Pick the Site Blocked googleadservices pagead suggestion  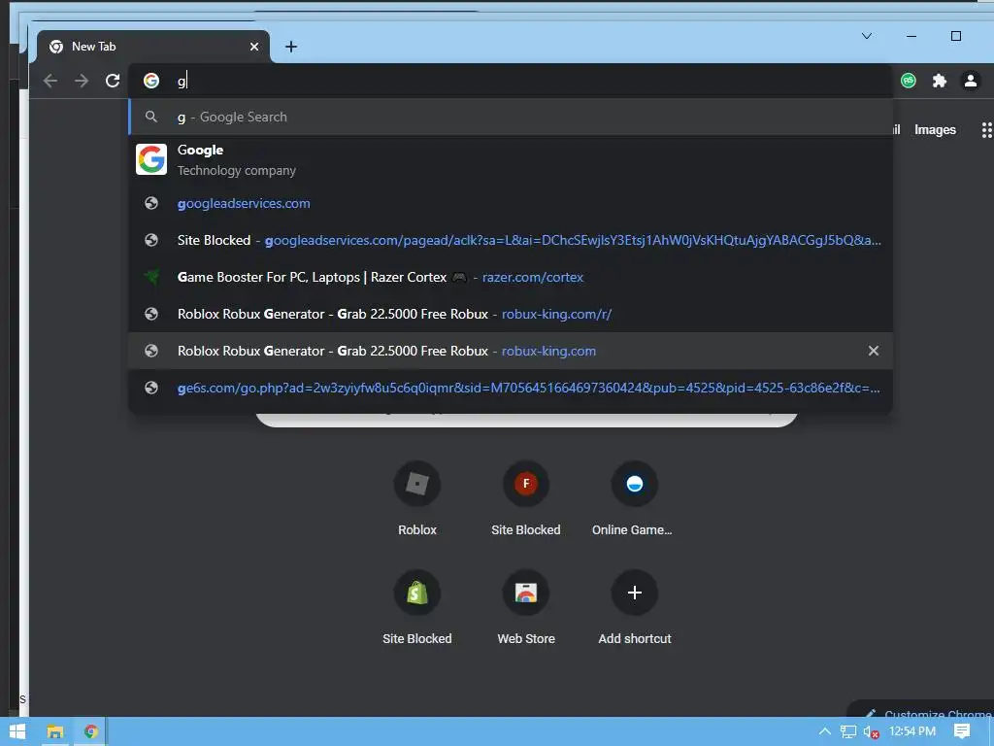pyautogui.click(x=511, y=241)
